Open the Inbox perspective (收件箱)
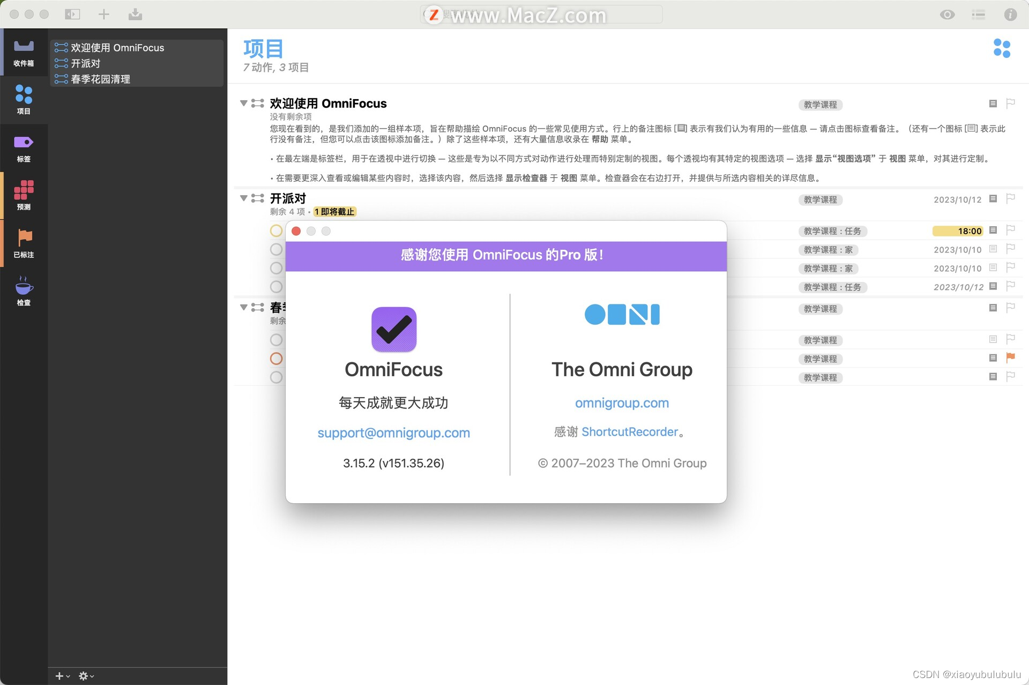This screenshot has height=685, width=1029. tap(24, 53)
